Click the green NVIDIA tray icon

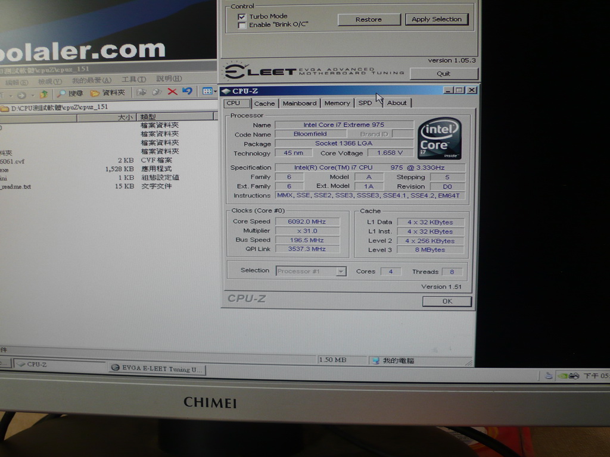click(x=562, y=376)
